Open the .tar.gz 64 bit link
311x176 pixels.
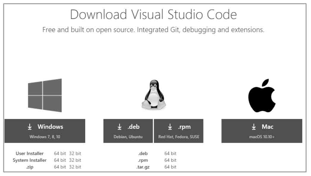point(171,167)
